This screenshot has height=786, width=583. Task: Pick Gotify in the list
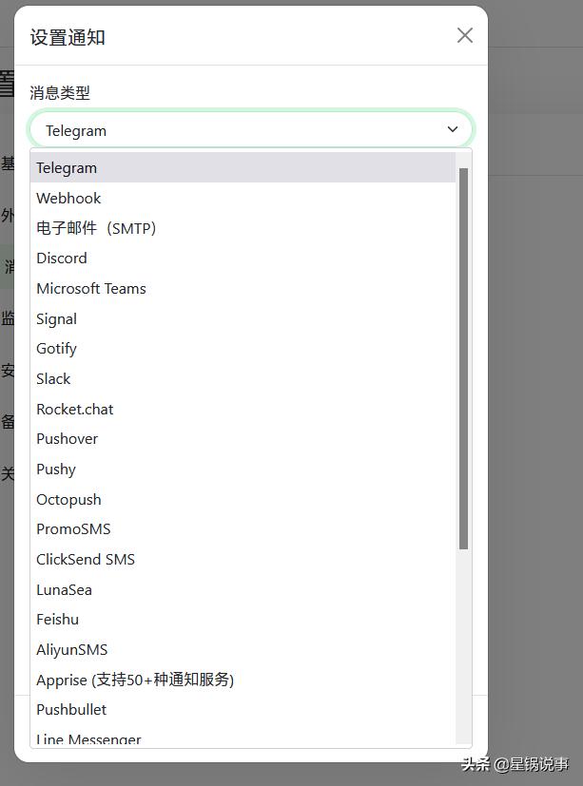243,349
